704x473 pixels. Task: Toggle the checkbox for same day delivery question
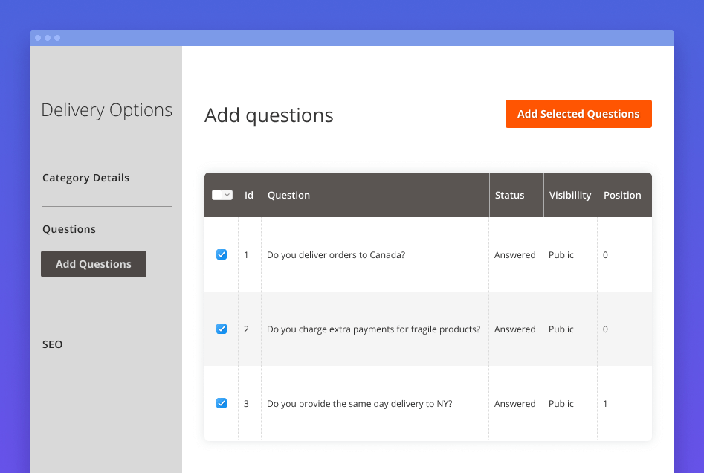[x=222, y=403]
